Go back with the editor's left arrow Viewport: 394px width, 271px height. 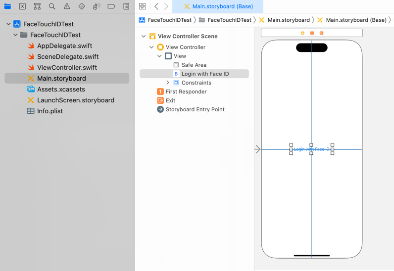(156, 6)
